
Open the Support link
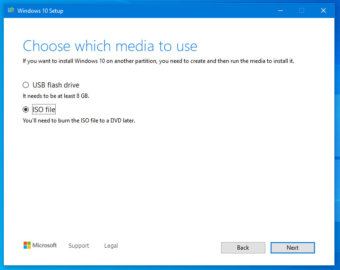pyautogui.click(x=79, y=245)
